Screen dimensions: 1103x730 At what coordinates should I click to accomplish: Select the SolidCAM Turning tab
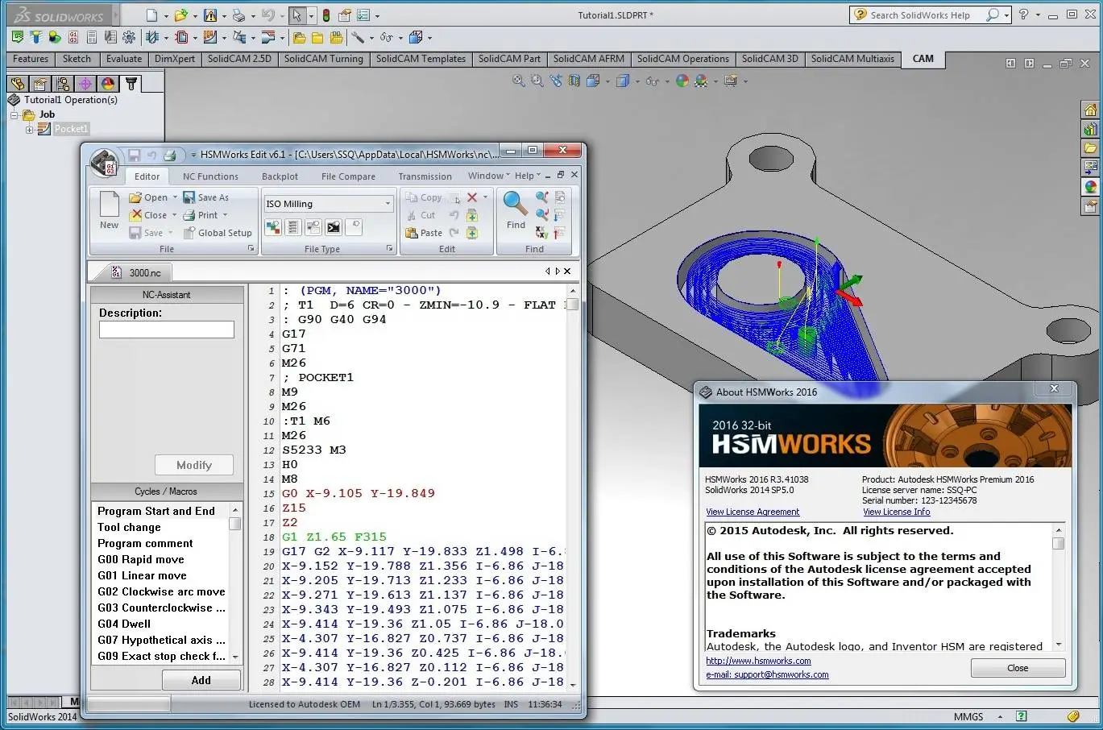coord(323,59)
